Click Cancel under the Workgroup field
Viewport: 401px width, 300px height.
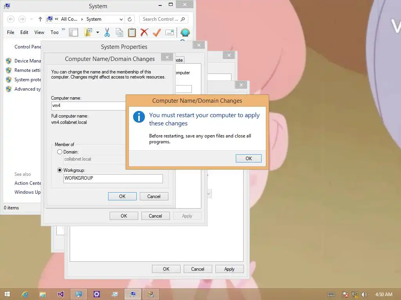pyautogui.click(x=154, y=196)
